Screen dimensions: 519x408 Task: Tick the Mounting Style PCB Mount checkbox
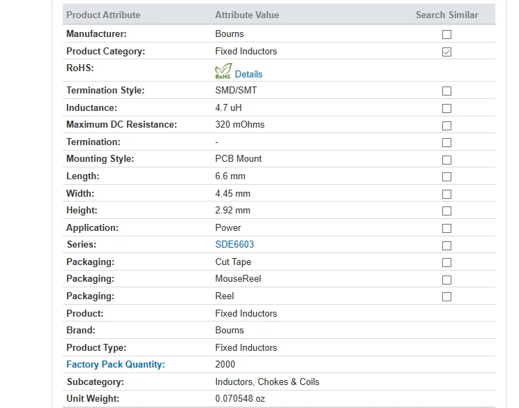point(446,160)
